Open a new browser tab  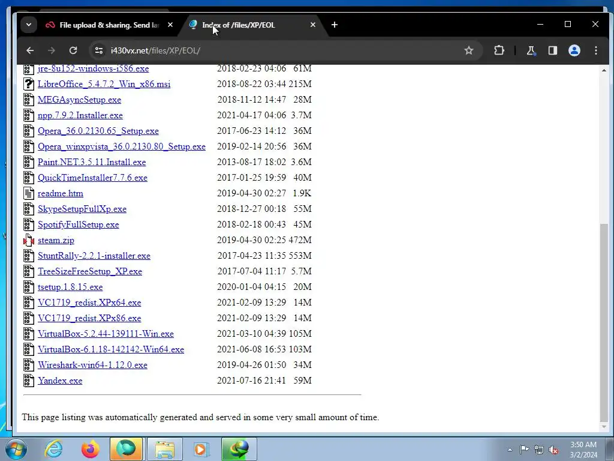[x=335, y=25]
